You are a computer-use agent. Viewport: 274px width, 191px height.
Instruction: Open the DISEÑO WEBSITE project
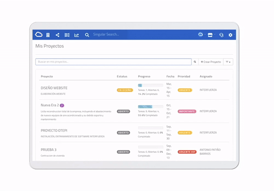pyautogui.click(x=54, y=88)
